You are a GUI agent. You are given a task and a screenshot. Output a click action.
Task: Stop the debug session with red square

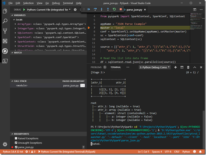121,10
